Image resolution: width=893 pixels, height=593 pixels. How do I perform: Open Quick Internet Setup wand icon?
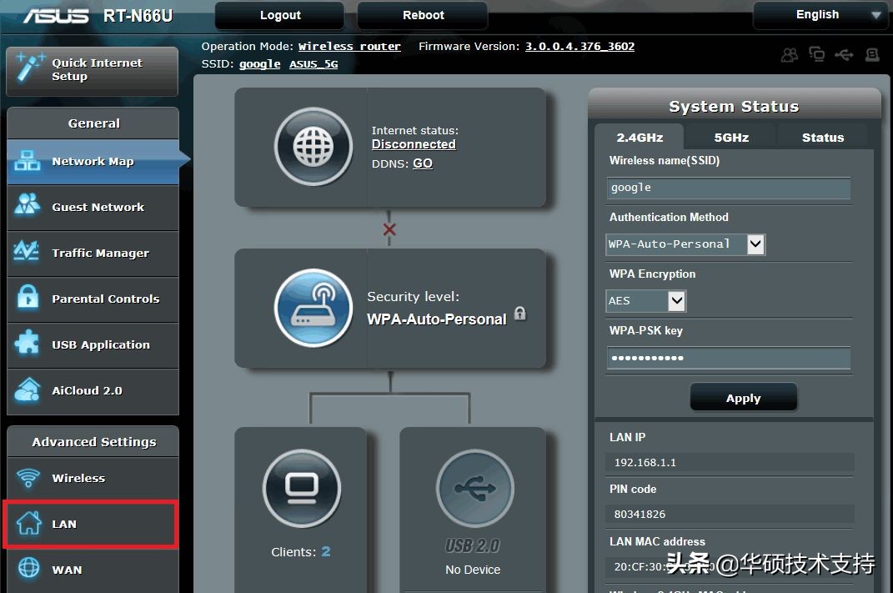30,68
